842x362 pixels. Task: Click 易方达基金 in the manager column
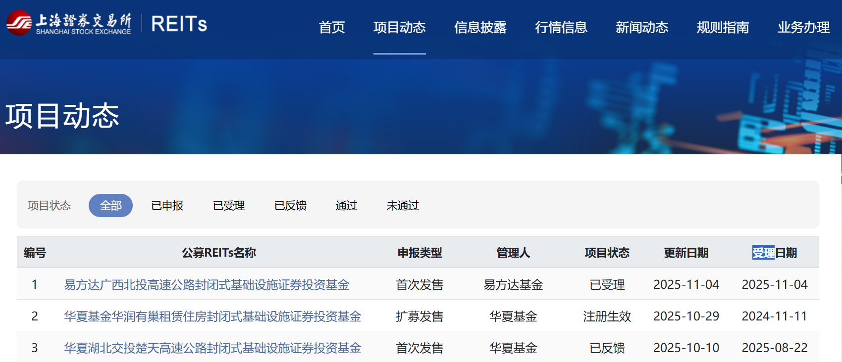click(513, 284)
